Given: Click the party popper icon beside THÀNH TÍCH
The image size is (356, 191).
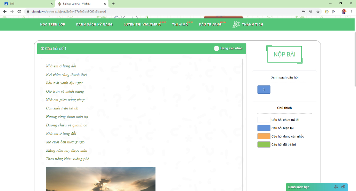Looking at the screenshot, I should 236,25.
